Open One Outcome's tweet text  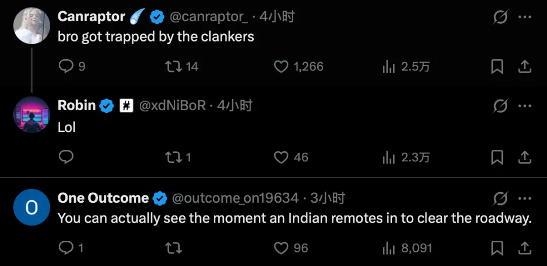(294, 218)
